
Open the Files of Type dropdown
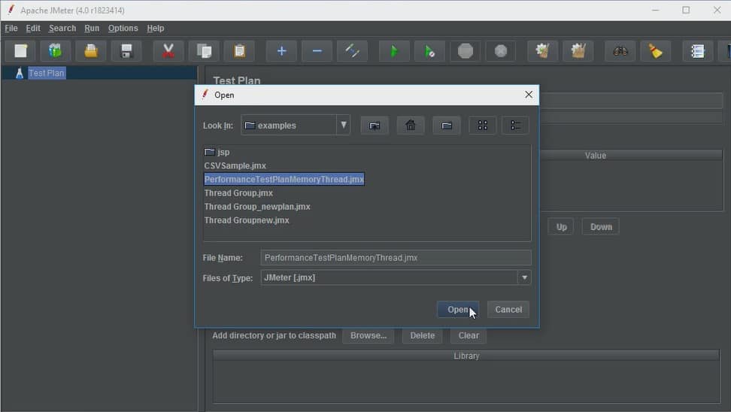click(x=524, y=277)
